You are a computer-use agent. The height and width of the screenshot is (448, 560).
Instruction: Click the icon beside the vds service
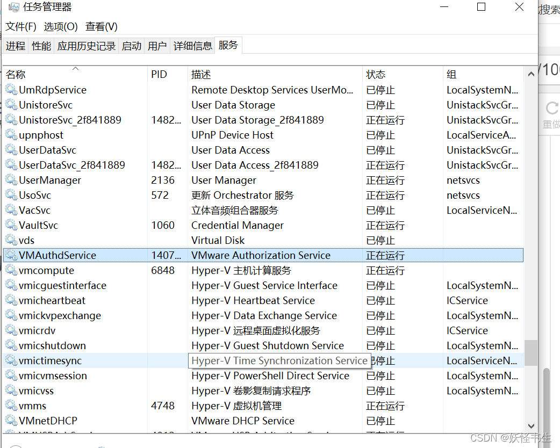coord(11,240)
